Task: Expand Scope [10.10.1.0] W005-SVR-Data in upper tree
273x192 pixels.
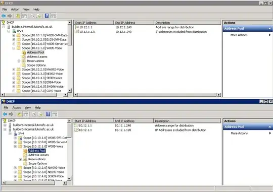Action: point(14,35)
